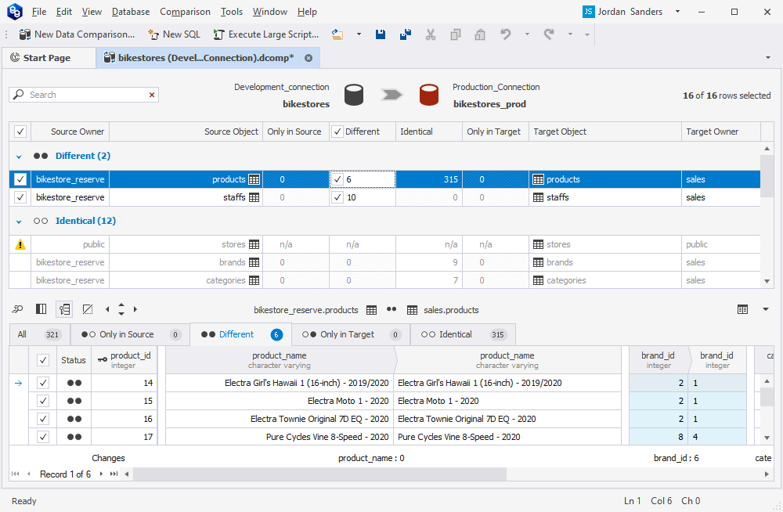
Task: Collapse the Different (2) group
Action: [19, 157]
